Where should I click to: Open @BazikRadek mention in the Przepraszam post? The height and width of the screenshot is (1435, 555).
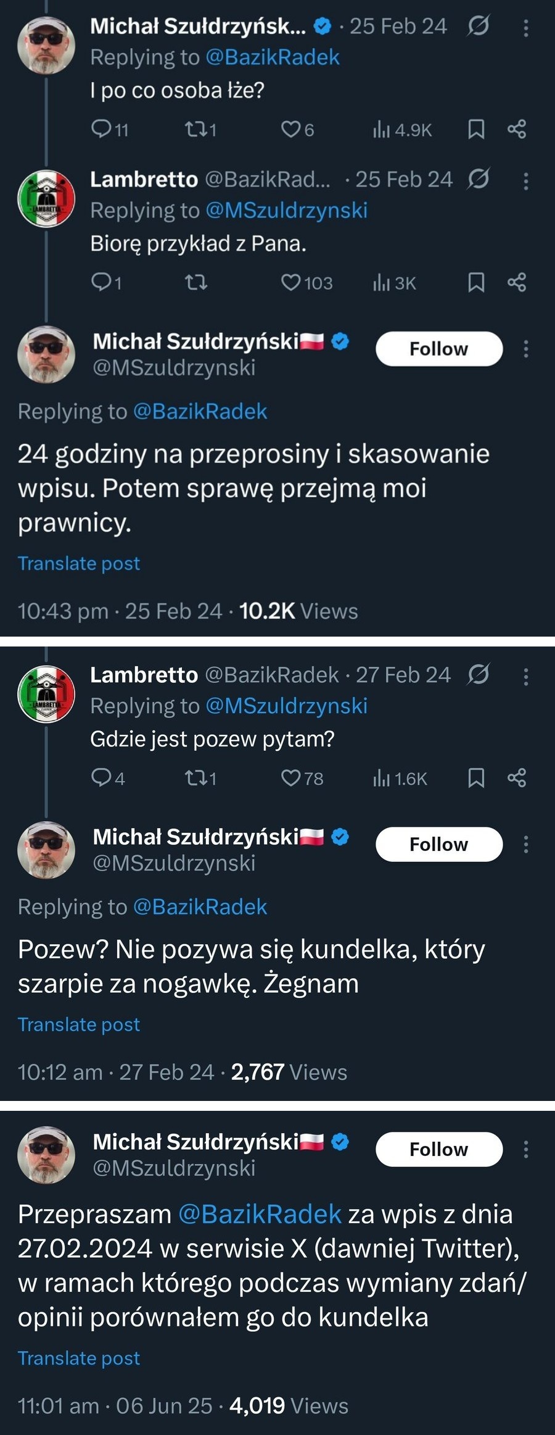(260, 1214)
